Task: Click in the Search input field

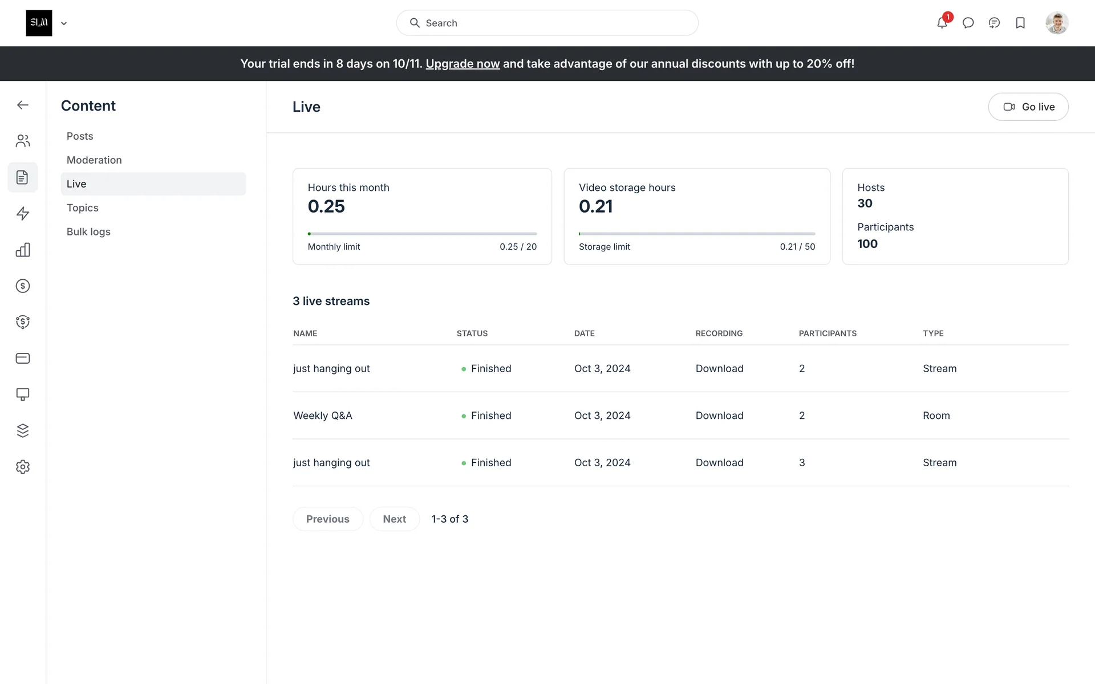Action: pyautogui.click(x=547, y=23)
